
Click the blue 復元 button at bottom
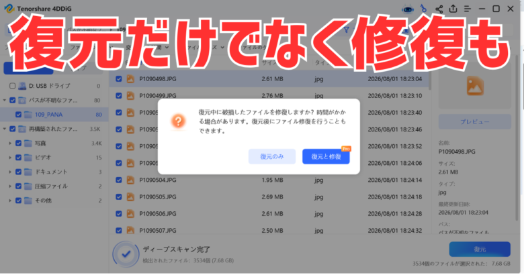pyautogui.click(x=480, y=250)
